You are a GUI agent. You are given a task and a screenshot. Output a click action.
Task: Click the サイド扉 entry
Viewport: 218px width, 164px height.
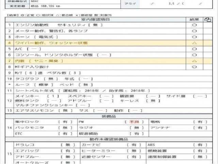pyautogui.click(x=187, y=96)
